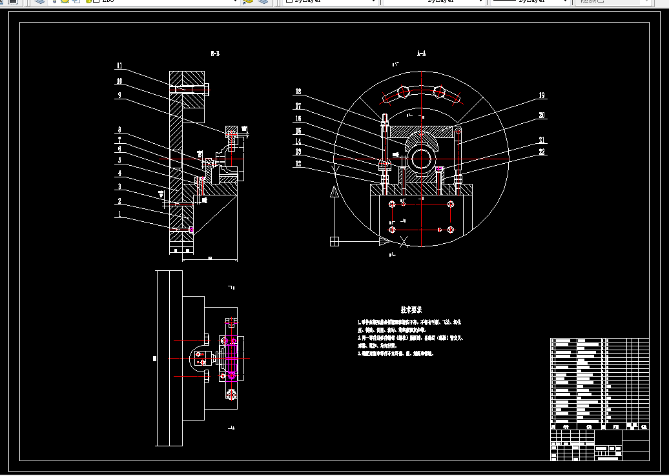The height and width of the screenshot is (476, 669).
Task: Select the A-A section view title
Action: tap(421, 54)
